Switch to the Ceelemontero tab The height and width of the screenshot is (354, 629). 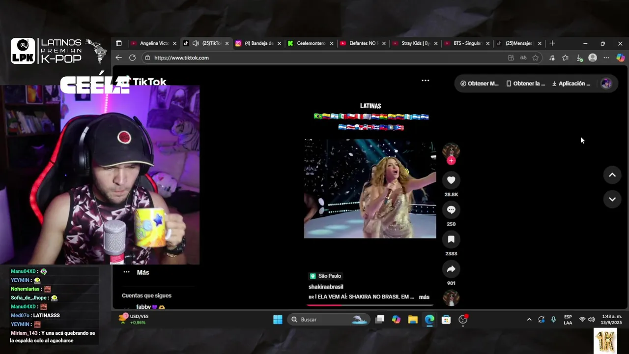point(311,43)
